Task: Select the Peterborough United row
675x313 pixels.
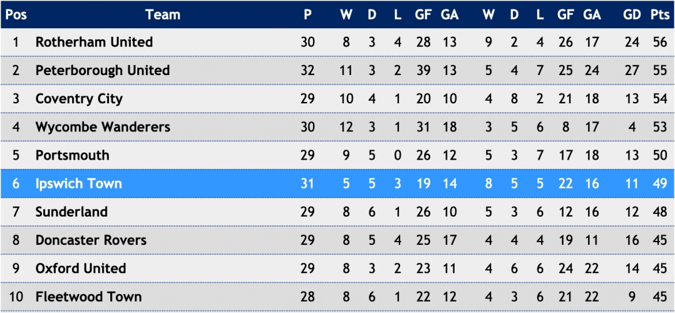Action: pyautogui.click(x=337, y=70)
